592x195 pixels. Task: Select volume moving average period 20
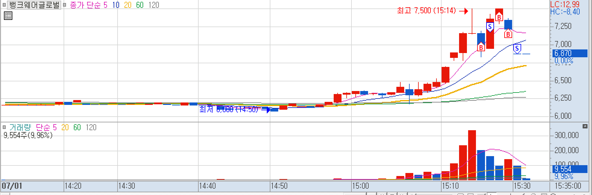[x=65, y=127]
